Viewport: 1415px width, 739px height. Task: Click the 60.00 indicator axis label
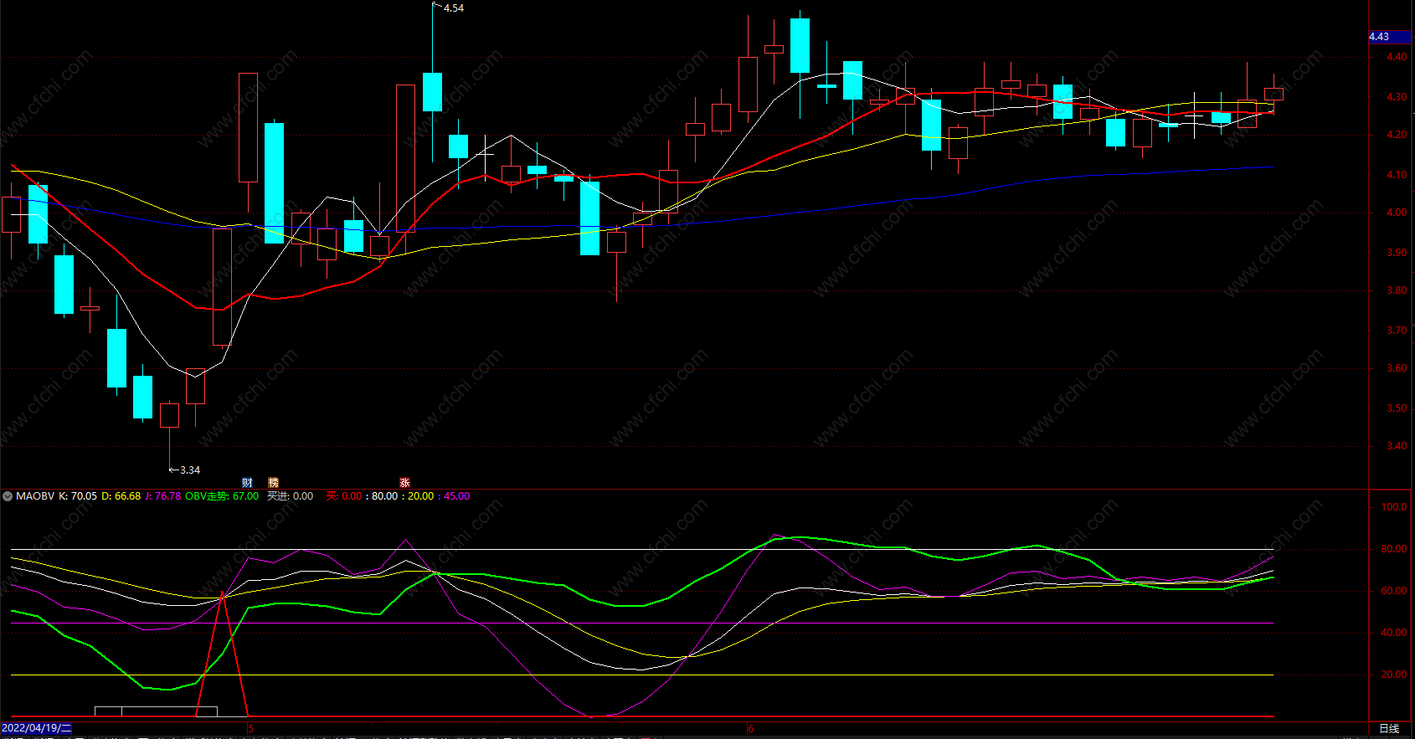click(1394, 591)
